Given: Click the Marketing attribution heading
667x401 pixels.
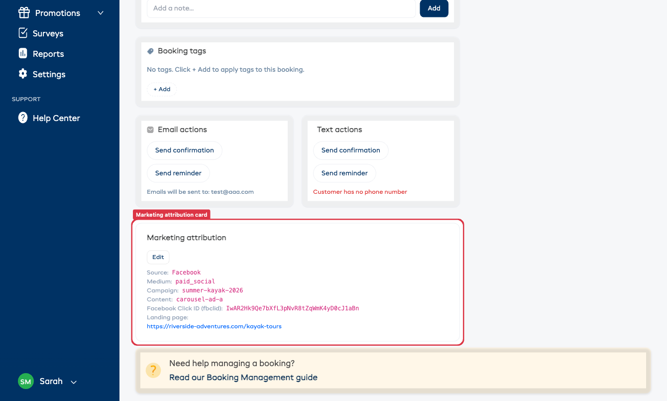Looking at the screenshot, I should coord(187,238).
